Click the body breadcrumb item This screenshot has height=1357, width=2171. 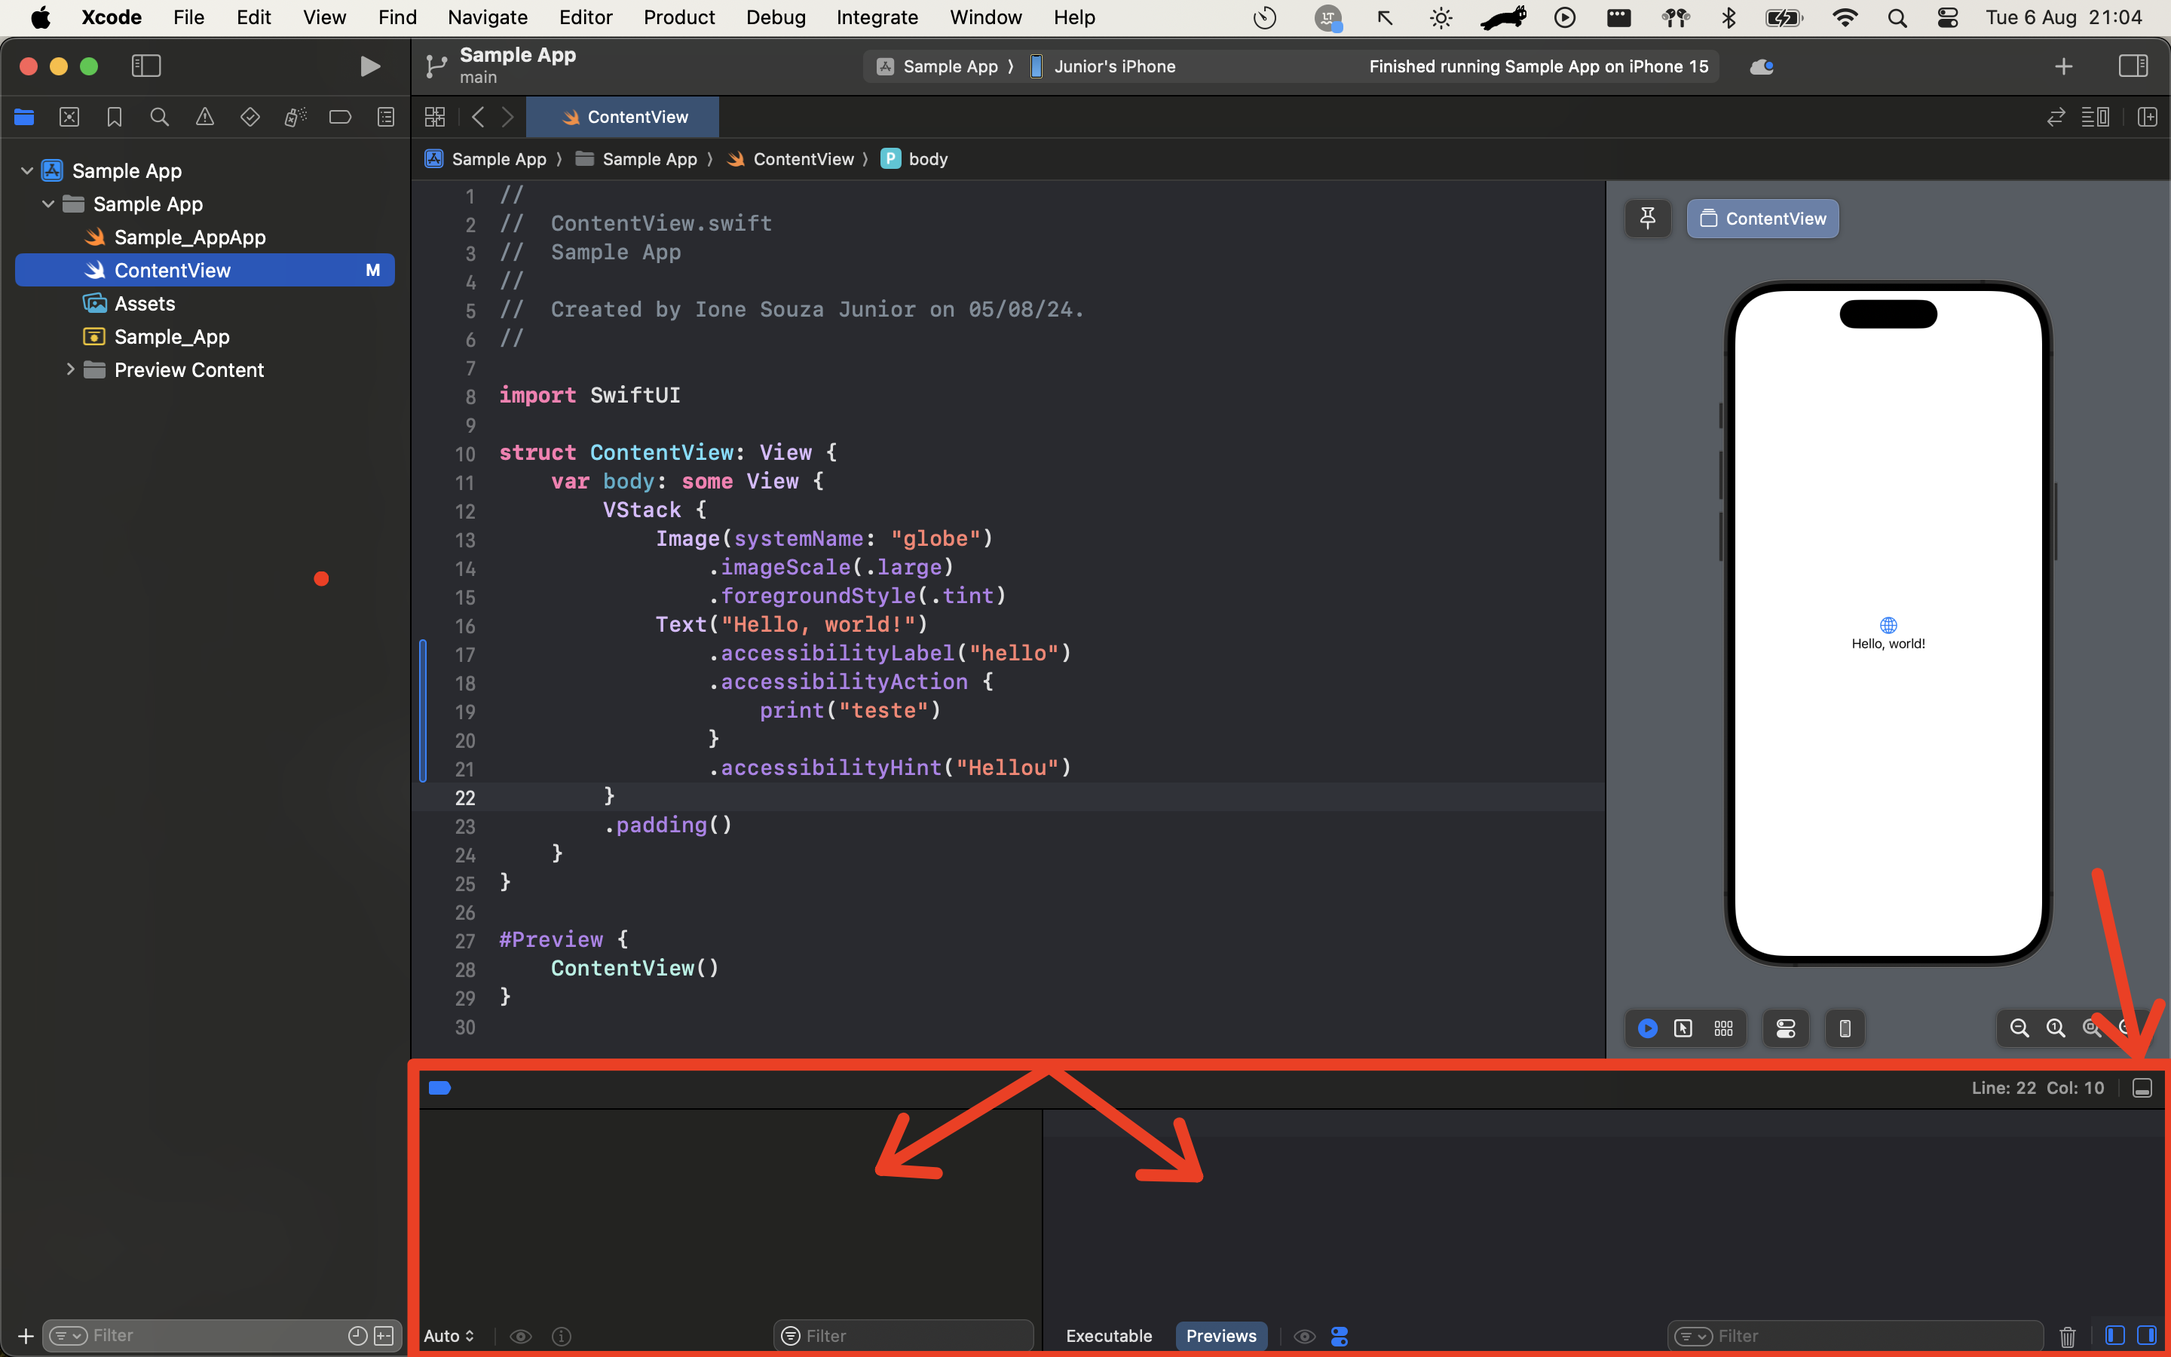[x=915, y=159]
